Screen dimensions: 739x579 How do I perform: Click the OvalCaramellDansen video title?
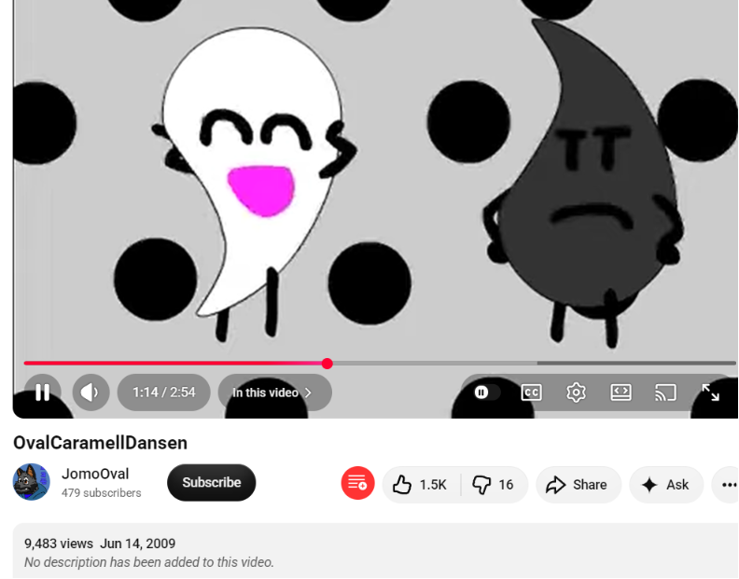(x=101, y=443)
